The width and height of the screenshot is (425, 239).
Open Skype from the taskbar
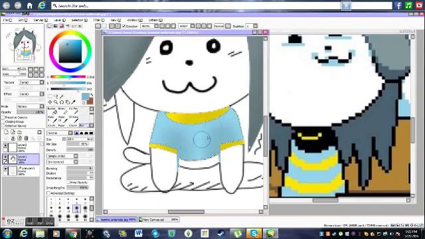point(254,234)
